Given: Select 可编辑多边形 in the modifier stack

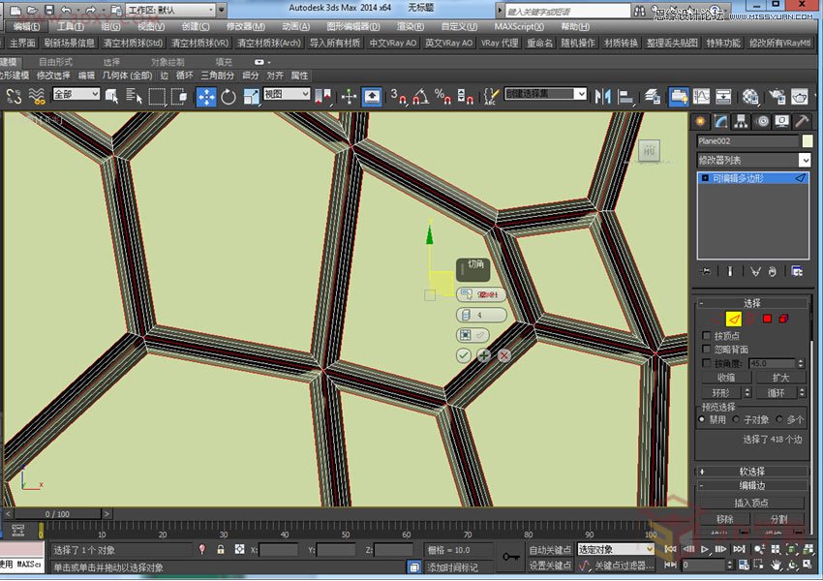Looking at the screenshot, I should coord(753,178).
